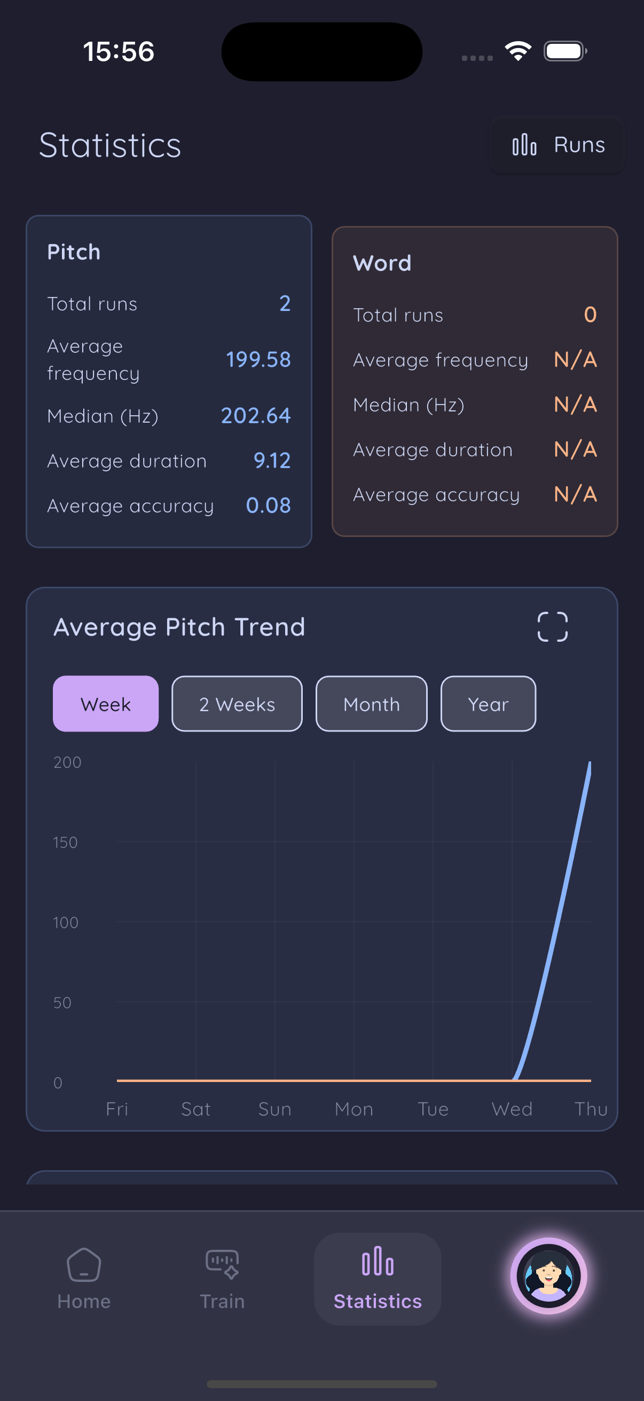Screen dimensions: 644x1401
Task: Open the Pitch statistics card
Action: pyautogui.click(x=168, y=380)
